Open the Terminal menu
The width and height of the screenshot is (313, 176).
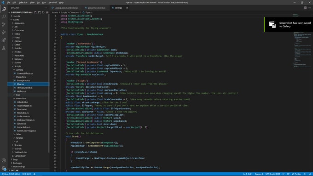(52, 2)
